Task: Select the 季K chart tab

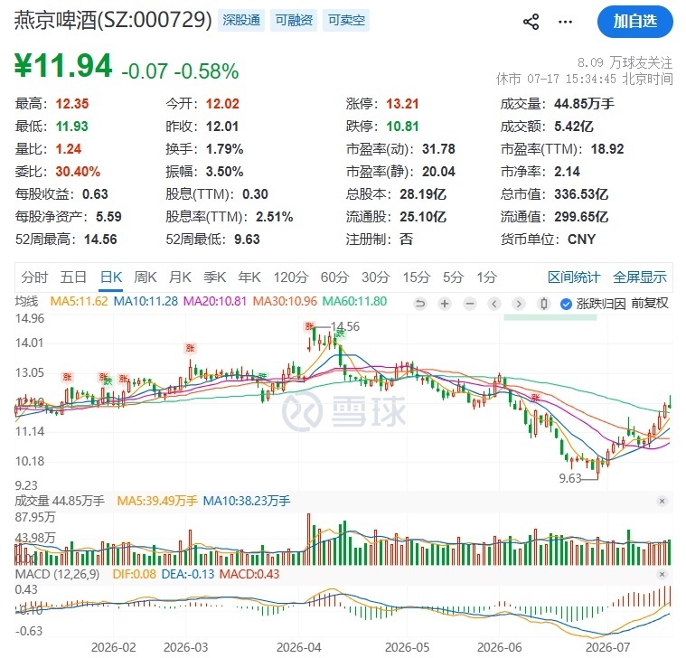Action: click(214, 277)
